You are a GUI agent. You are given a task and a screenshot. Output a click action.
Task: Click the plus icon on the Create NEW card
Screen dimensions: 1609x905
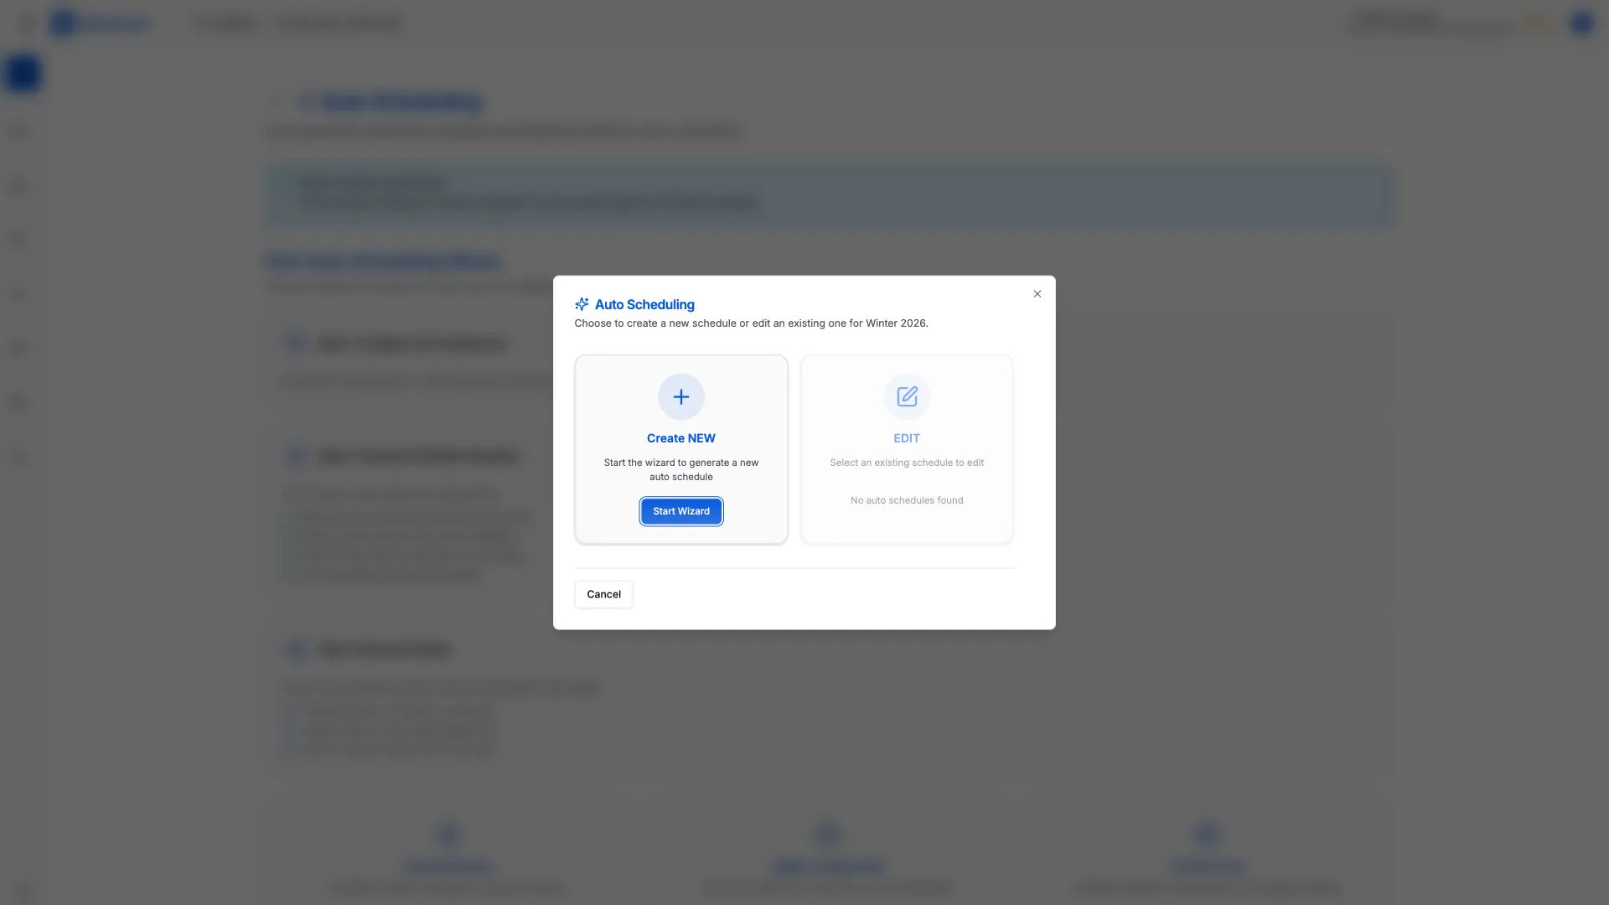[680, 396]
